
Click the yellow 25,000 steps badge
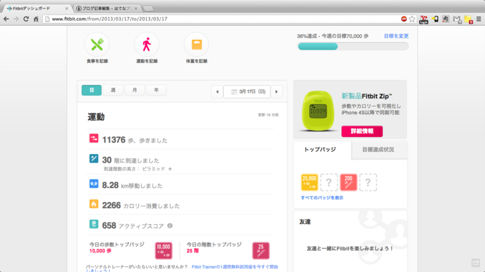click(309, 183)
